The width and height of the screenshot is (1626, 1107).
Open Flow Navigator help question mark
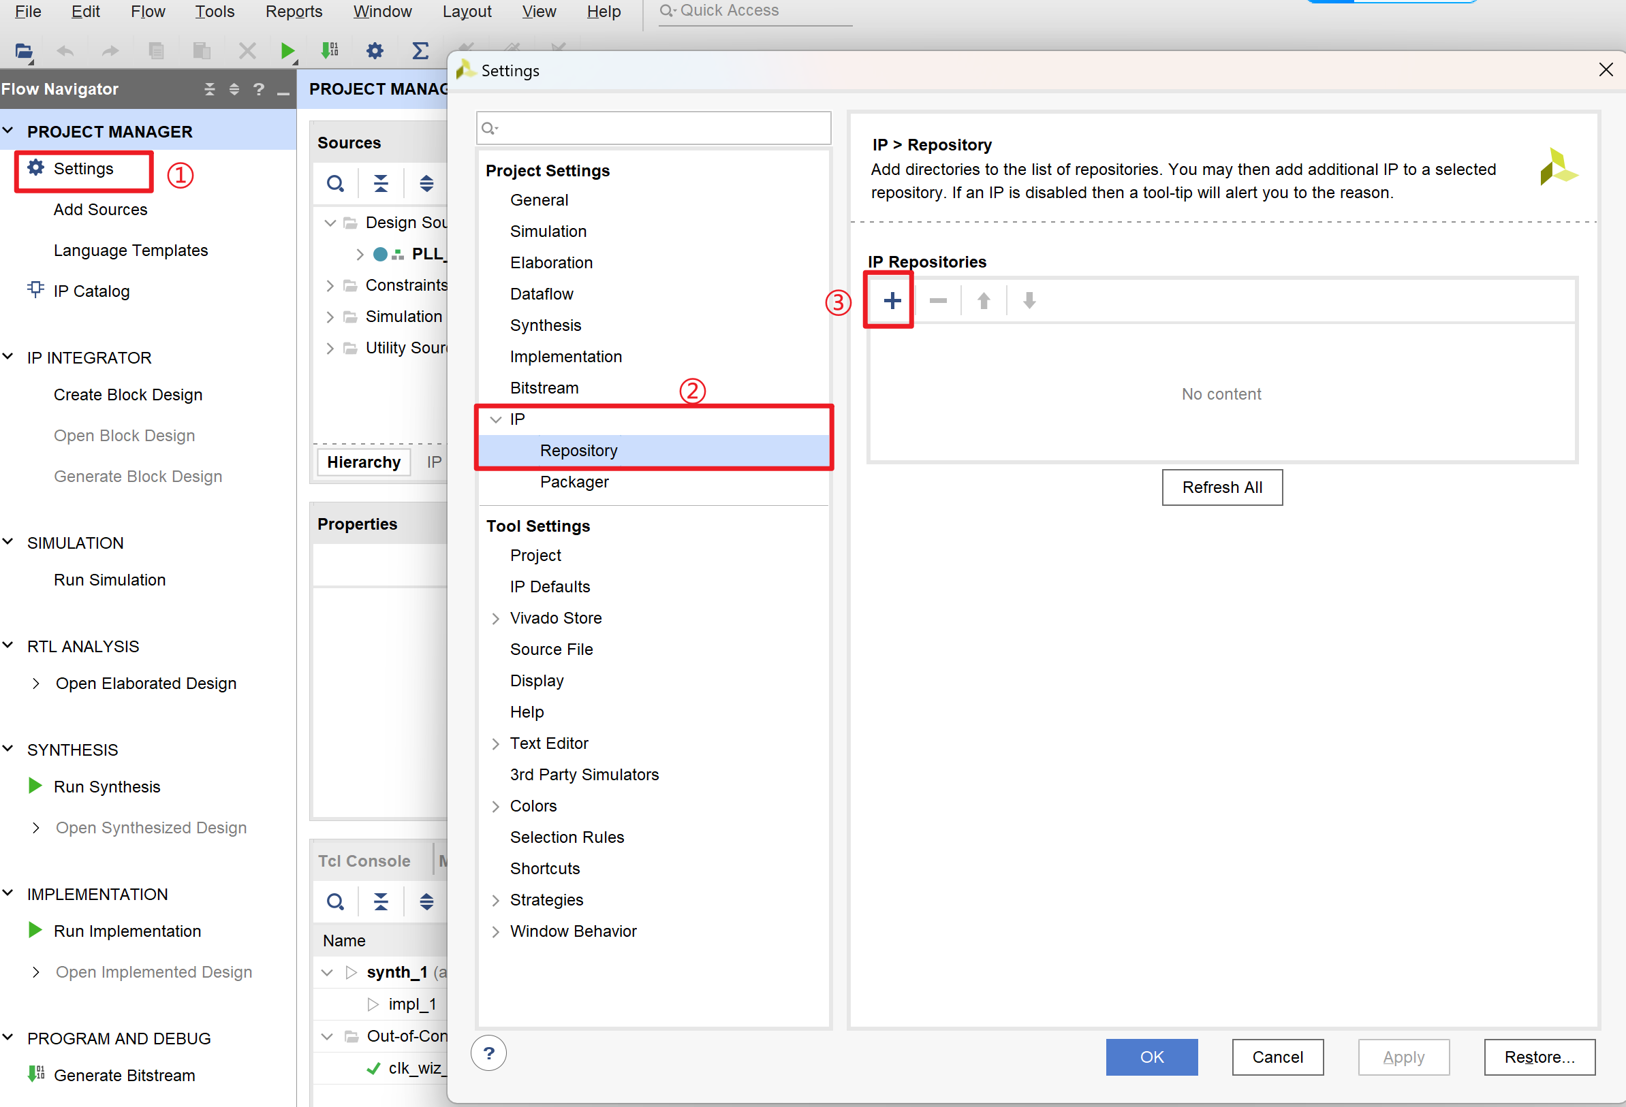click(x=259, y=89)
